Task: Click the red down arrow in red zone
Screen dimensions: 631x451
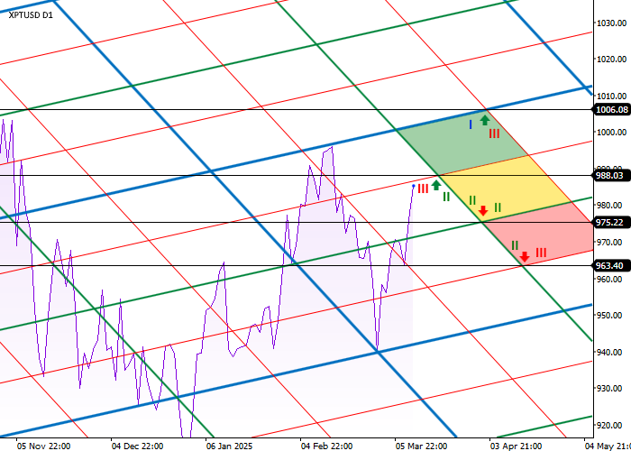Action: point(525,256)
